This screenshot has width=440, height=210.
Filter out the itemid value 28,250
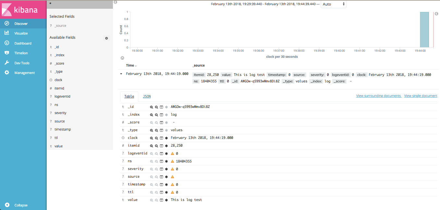(x=156, y=145)
